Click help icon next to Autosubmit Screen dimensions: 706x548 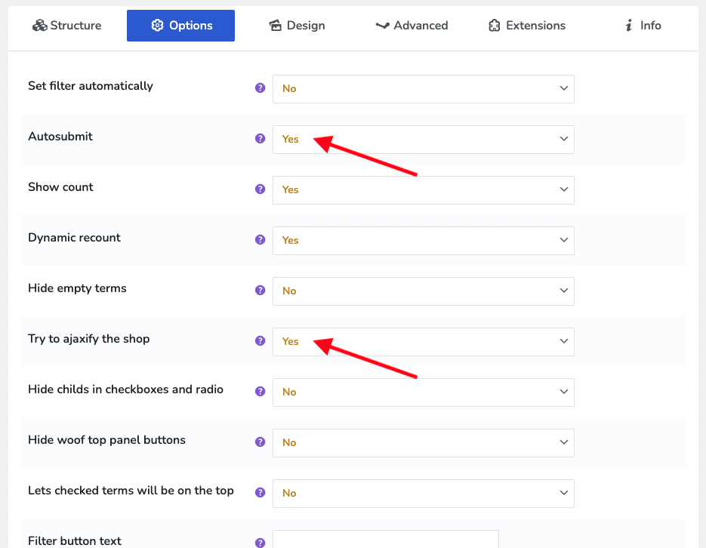[x=260, y=139]
